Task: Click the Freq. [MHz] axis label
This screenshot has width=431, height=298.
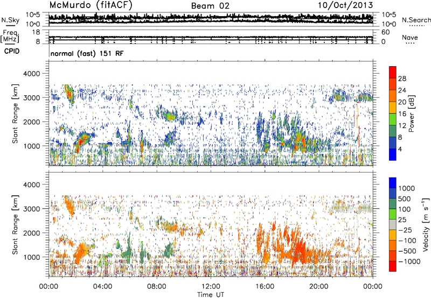Action: pos(10,36)
